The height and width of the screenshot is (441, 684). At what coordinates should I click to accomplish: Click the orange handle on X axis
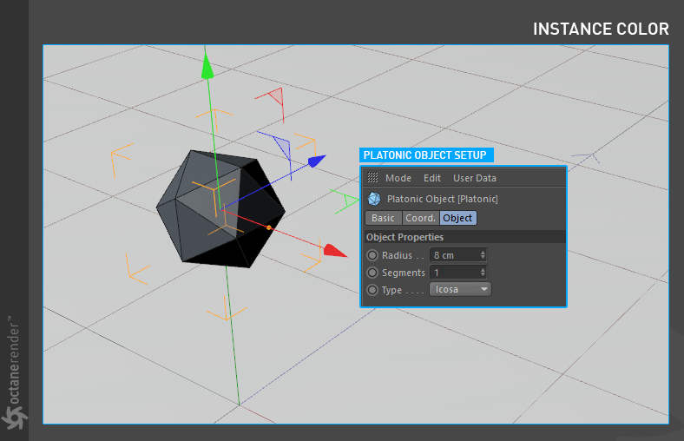[x=269, y=227]
